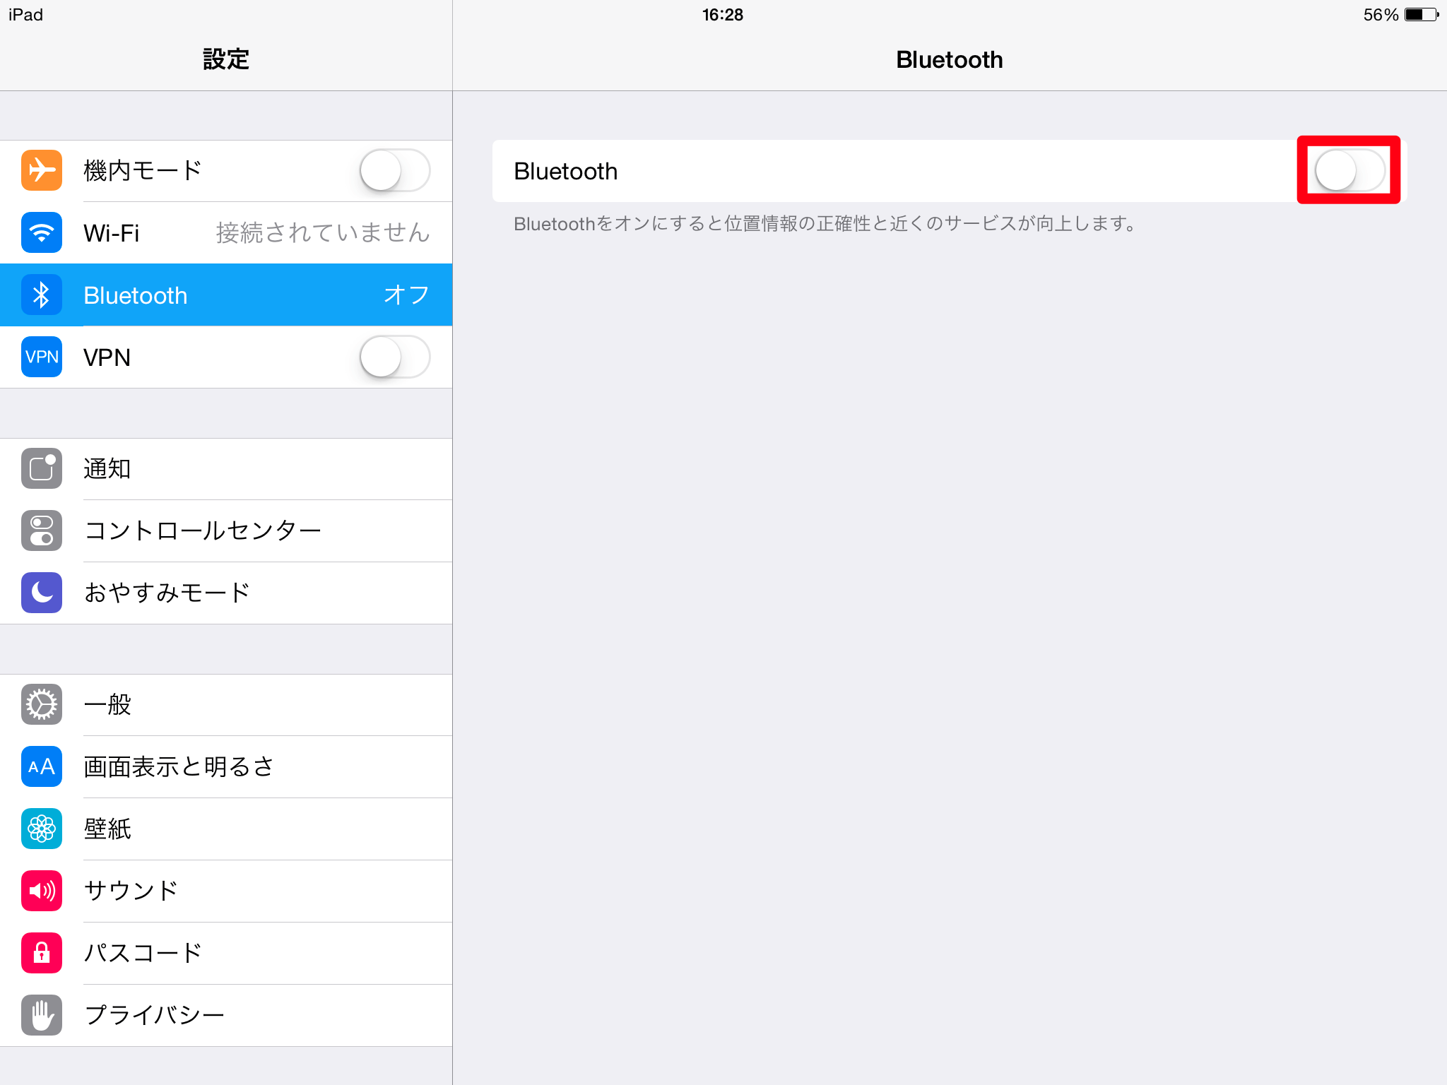Select the 通知 notifications icon
Image resolution: width=1447 pixels, height=1085 pixels.
(41, 468)
